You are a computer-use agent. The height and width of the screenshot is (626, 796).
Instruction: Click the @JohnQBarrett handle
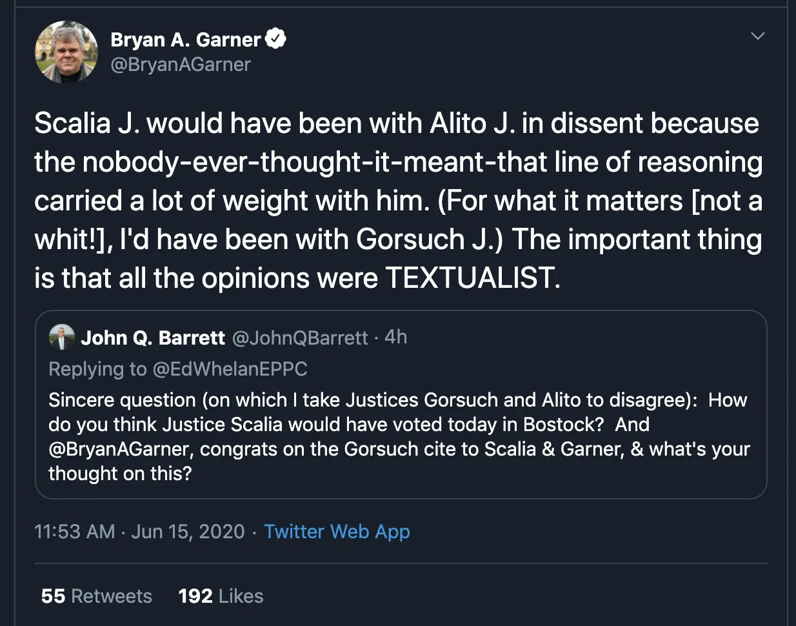click(x=299, y=338)
